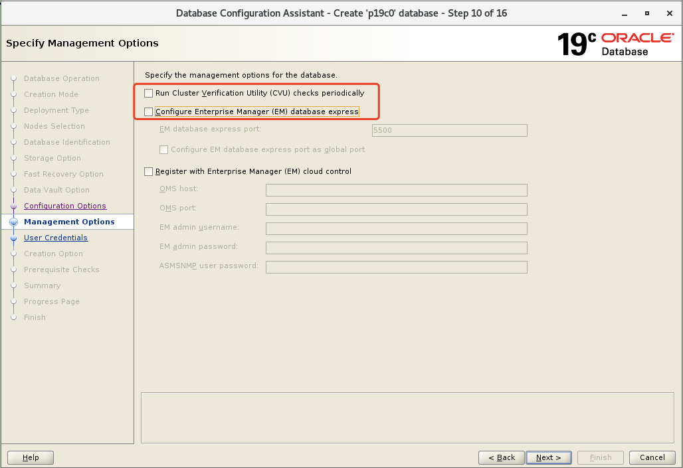Click the Nodes Selection step label
The image size is (683, 468).
point(54,126)
